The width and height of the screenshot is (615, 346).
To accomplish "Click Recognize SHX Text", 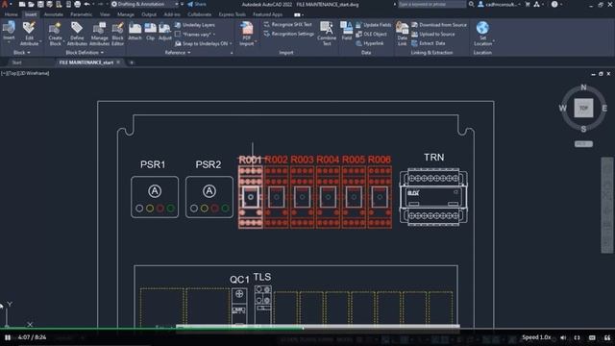I will (x=287, y=24).
